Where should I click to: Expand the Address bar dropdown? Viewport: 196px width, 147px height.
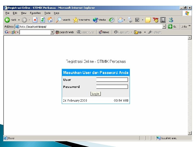point(164,26)
